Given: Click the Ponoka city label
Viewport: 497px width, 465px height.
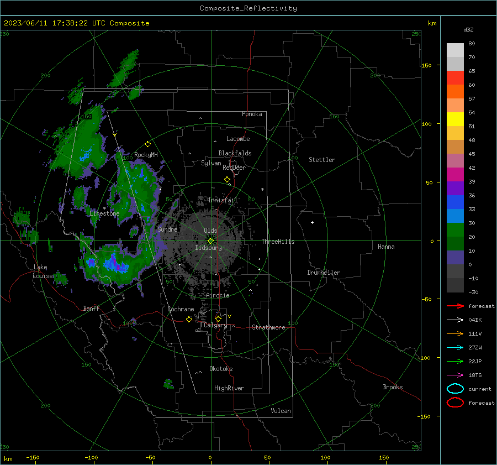Looking at the screenshot, I should coord(252,114).
